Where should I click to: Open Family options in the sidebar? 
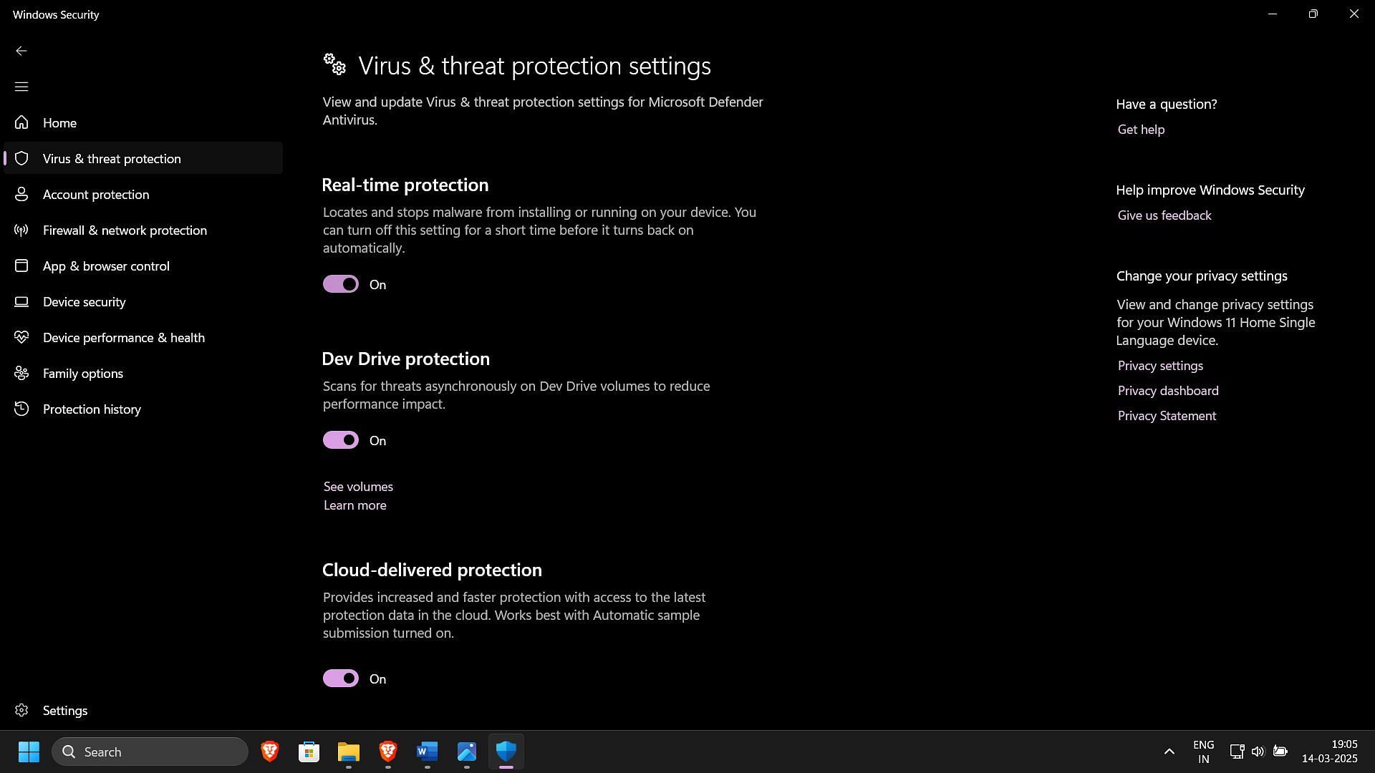(143, 373)
